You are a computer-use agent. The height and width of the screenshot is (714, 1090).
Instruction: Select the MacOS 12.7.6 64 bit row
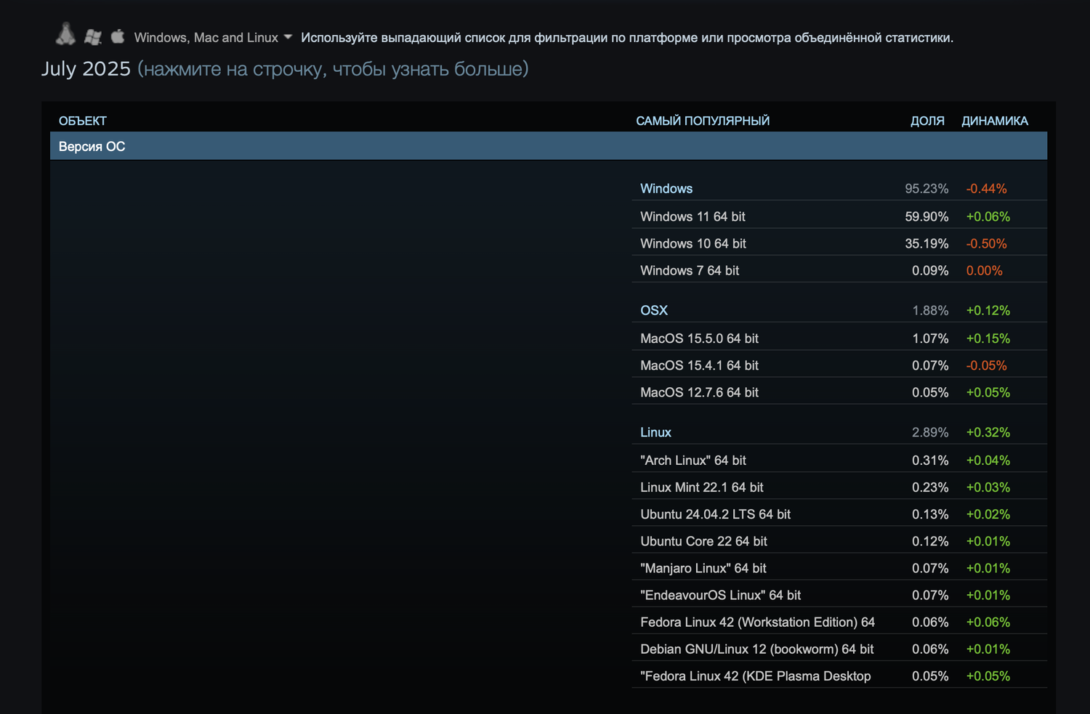point(839,392)
